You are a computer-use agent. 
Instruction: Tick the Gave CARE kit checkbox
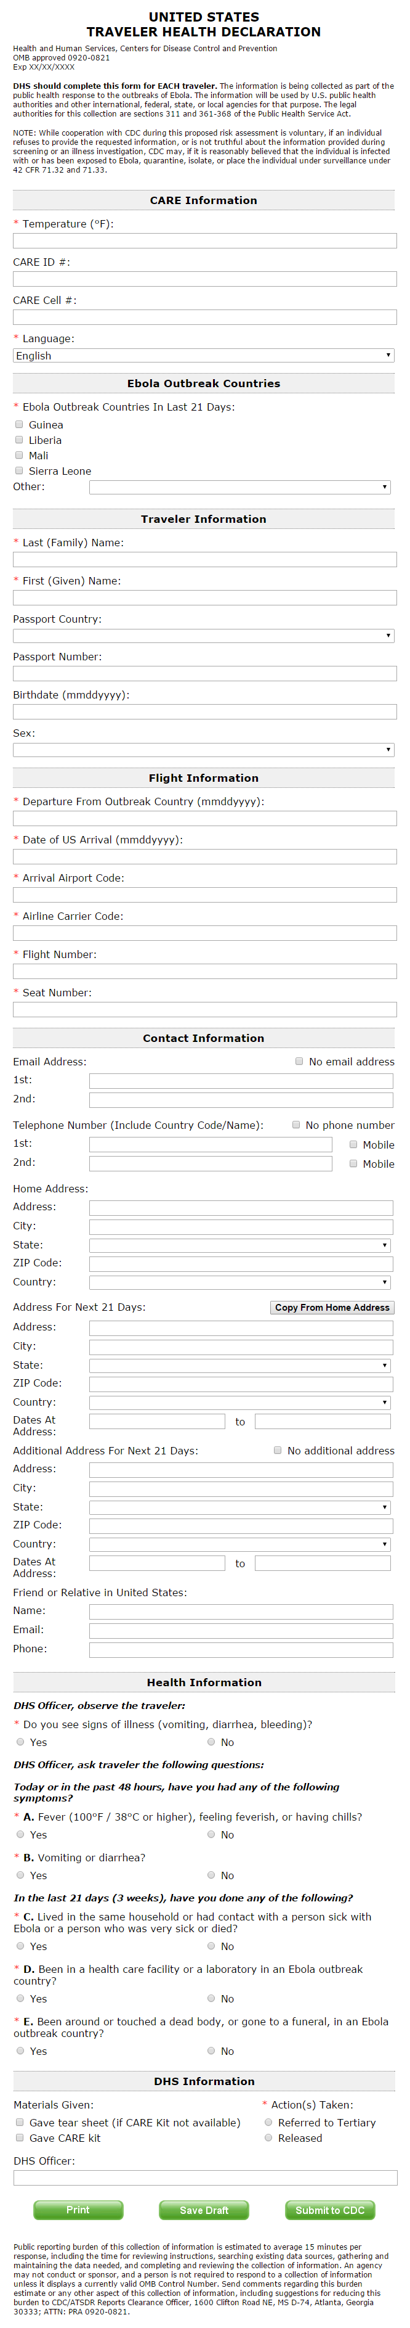(20, 2137)
